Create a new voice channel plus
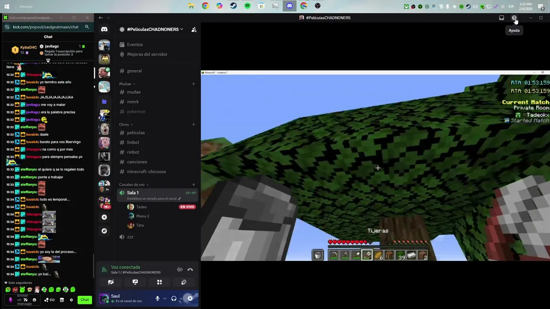Image resolution: width=550 pixels, height=309 pixels. point(193,185)
